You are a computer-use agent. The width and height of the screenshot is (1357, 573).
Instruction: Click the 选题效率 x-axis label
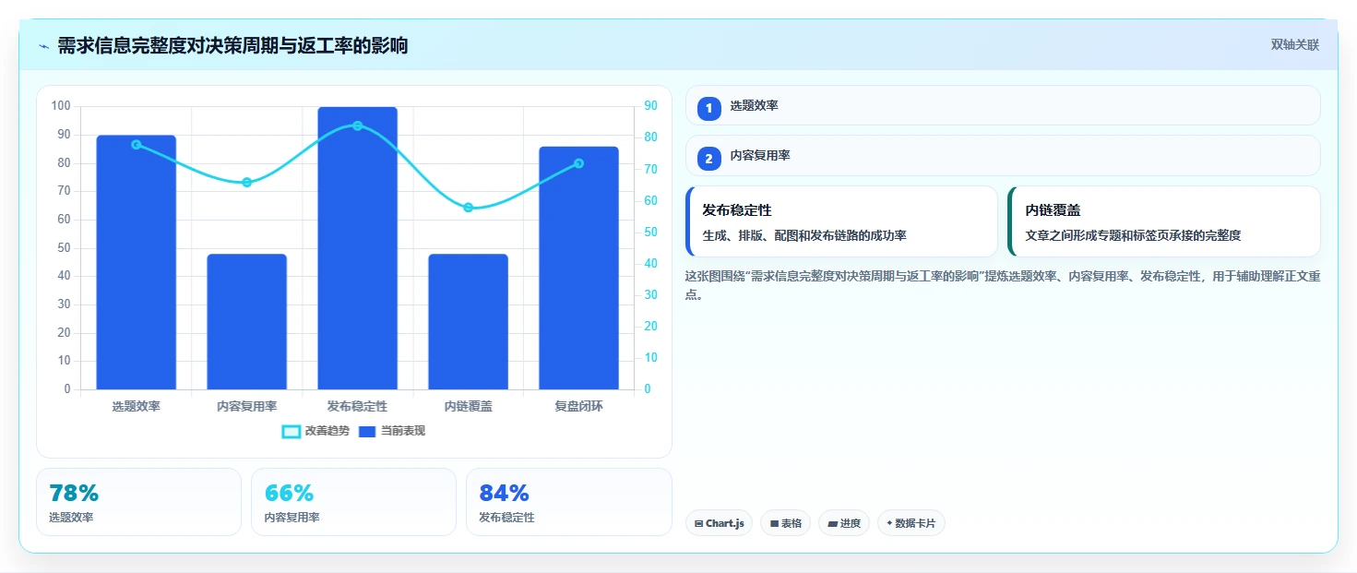click(x=137, y=406)
